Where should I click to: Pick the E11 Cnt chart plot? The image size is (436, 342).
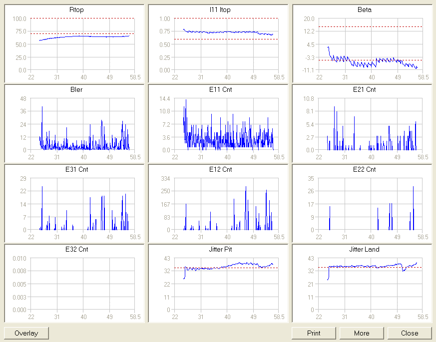coord(226,124)
